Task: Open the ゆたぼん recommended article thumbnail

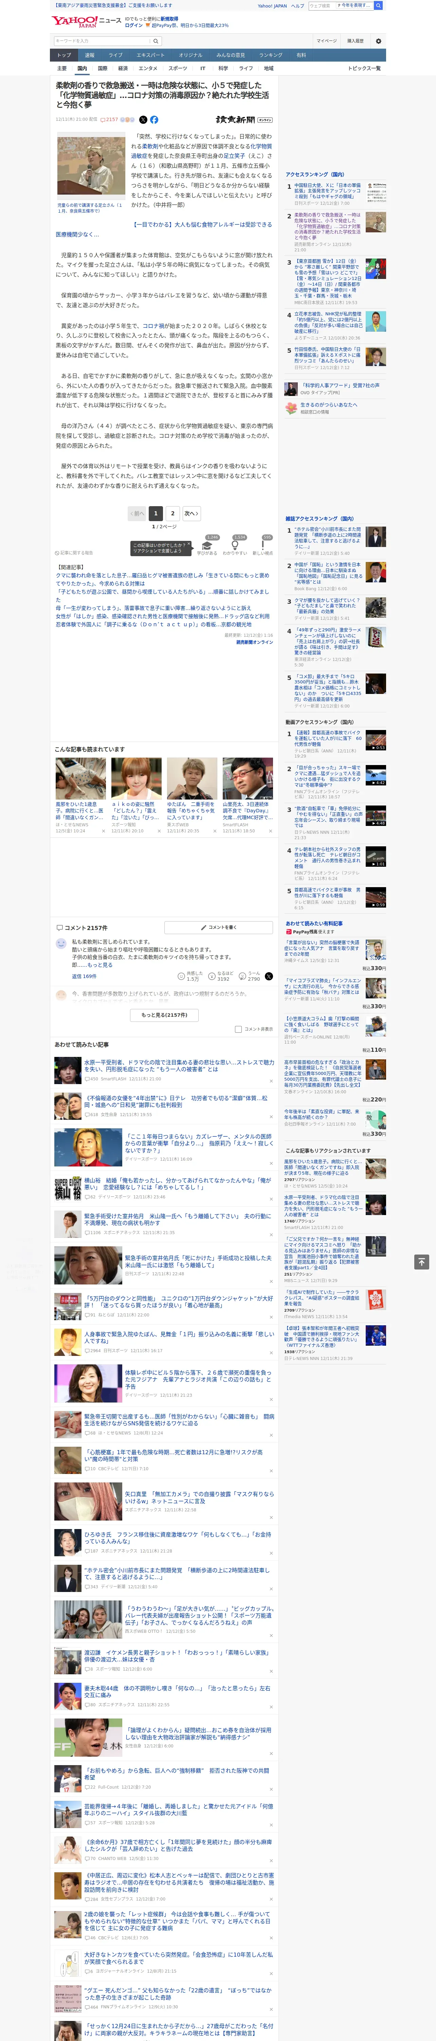Action: click(x=192, y=779)
